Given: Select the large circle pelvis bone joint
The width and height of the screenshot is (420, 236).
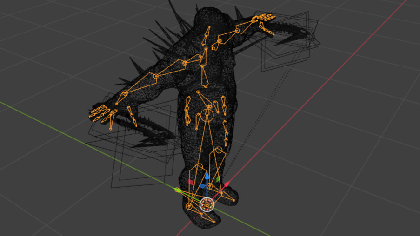Looking at the screenshot, I should pos(207,115).
